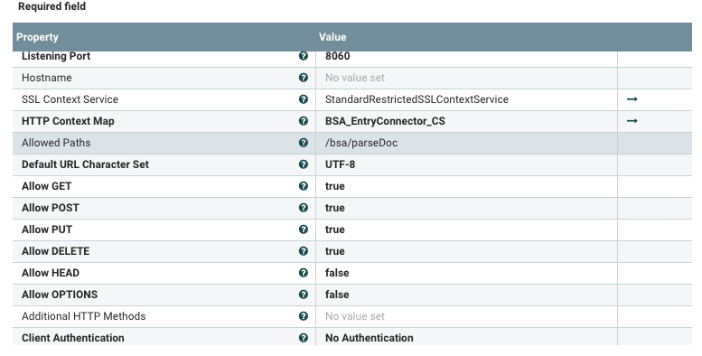Go to BSA_EntryConnector_CS service via arrow
This screenshot has height=356, width=702.
click(x=632, y=121)
